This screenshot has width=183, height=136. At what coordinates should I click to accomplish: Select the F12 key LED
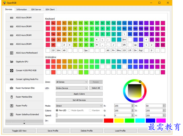(x=124, y=23)
